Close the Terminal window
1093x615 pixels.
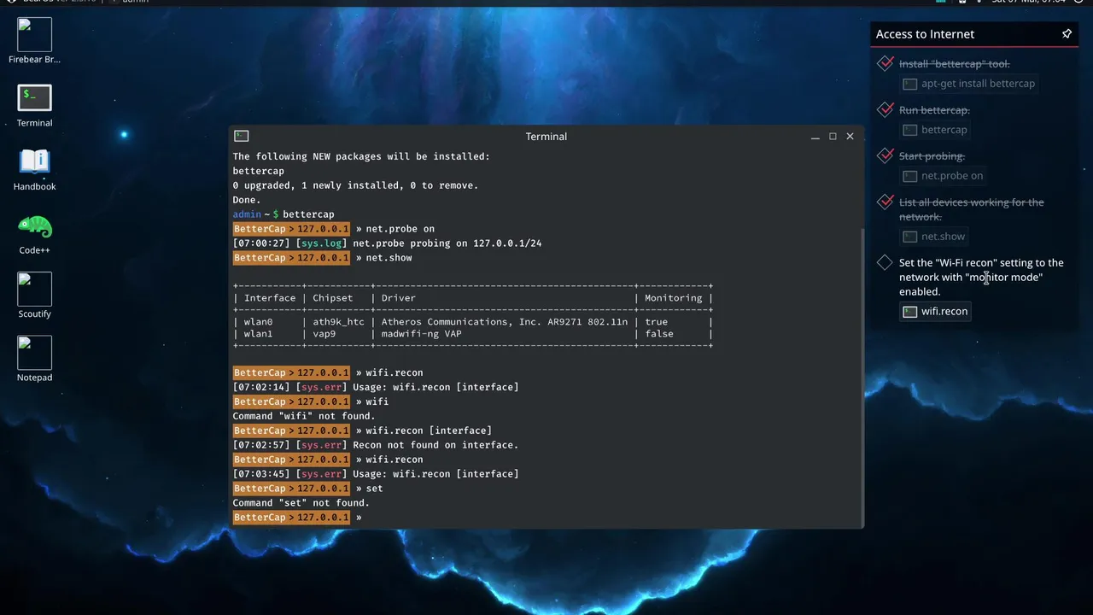click(850, 137)
